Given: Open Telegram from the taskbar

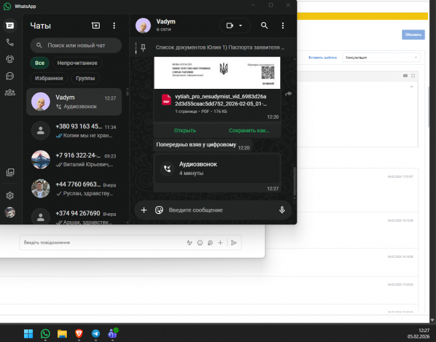Looking at the screenshot, I should point(96,333).
